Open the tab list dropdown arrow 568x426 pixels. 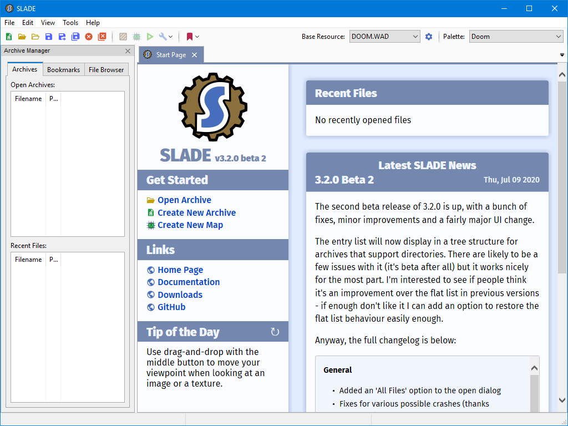pos(562,55)
